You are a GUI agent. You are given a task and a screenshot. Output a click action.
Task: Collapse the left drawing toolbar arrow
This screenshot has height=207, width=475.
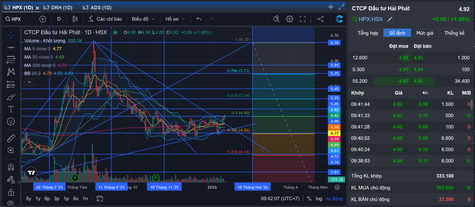(x=19, y=182)
